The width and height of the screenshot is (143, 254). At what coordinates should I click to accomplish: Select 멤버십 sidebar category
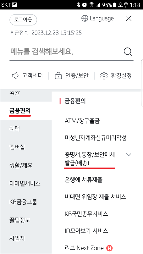tap(17, 147)
